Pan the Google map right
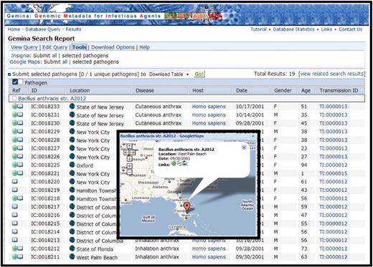This screenshot has height=267, width=373. coord(132,152)
